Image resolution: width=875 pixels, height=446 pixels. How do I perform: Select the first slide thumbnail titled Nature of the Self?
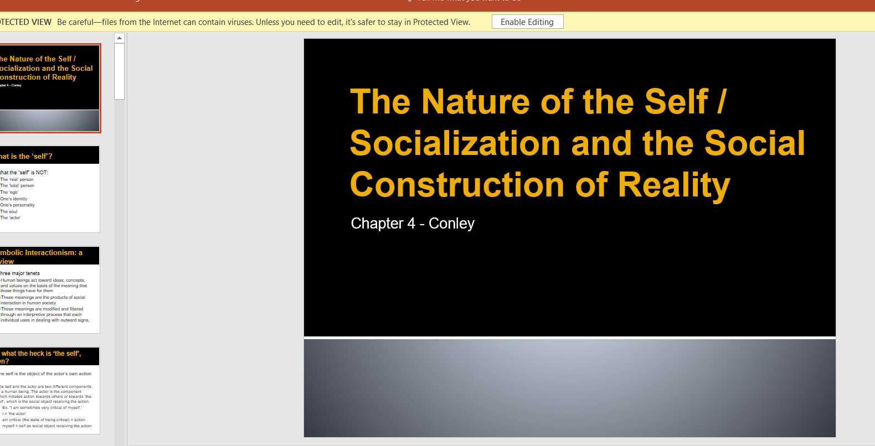click(50, 89)
